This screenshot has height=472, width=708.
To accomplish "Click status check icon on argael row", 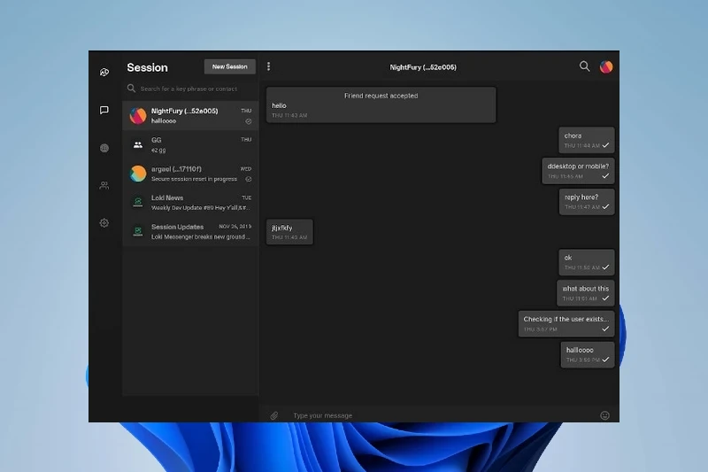I will [249, 179].
